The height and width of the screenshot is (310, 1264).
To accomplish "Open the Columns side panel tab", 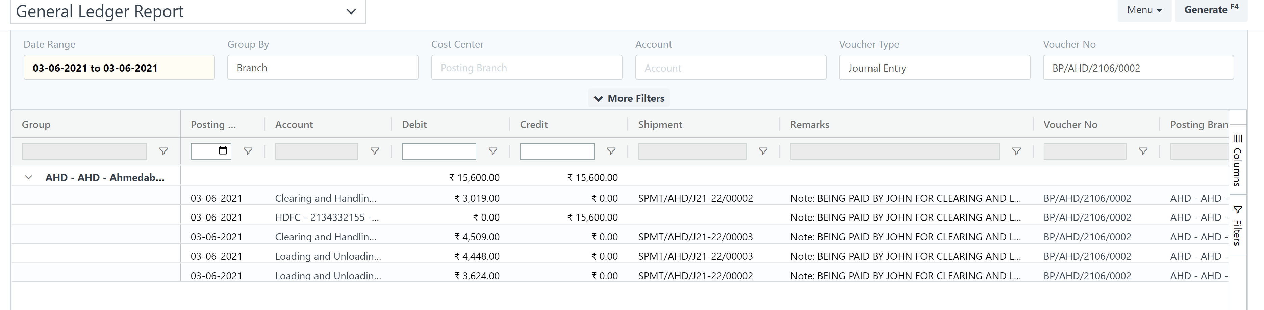I will click(x=1237, y=160).
